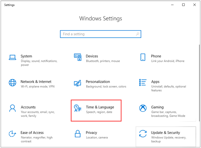The image size is (201, 148).
Task: Click the magnifier search icon
Action: click(x=138, y=34)
